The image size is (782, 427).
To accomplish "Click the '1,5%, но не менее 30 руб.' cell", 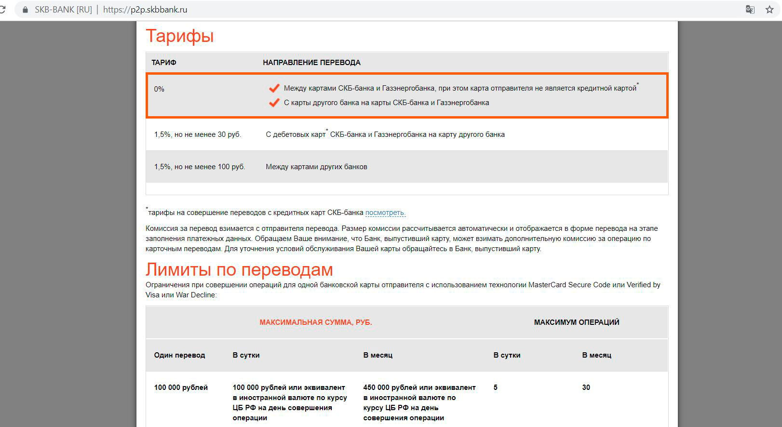I will coord(198,134).
